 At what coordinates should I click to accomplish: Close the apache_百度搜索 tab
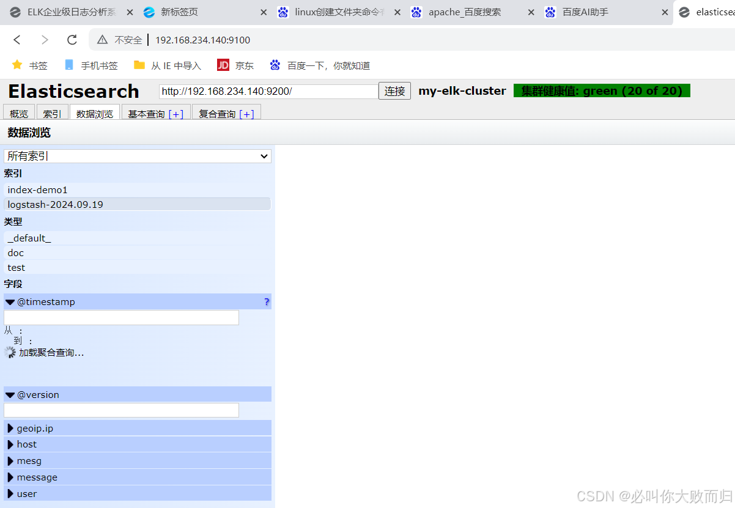(x=531, y=12)
